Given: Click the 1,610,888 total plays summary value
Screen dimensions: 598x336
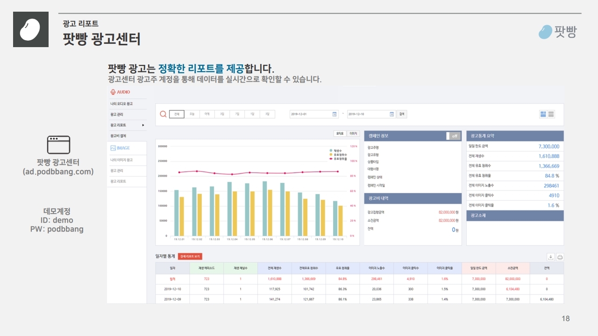Looking at the screenshot, I should coord(548,156).
